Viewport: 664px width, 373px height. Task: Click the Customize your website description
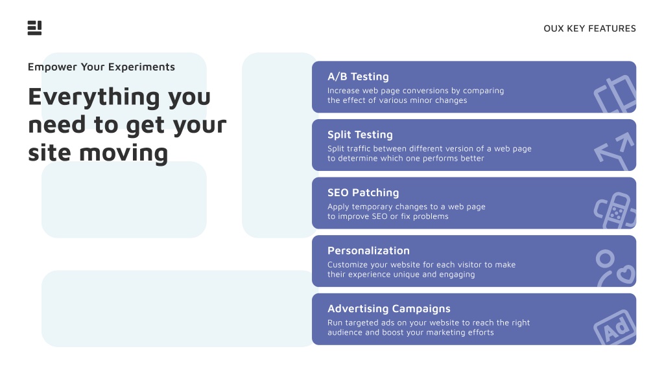421,269
